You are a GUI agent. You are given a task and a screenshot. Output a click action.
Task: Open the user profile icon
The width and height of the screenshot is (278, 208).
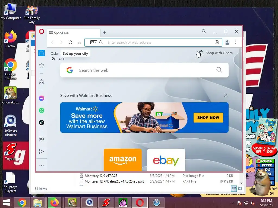pos(227,42)
